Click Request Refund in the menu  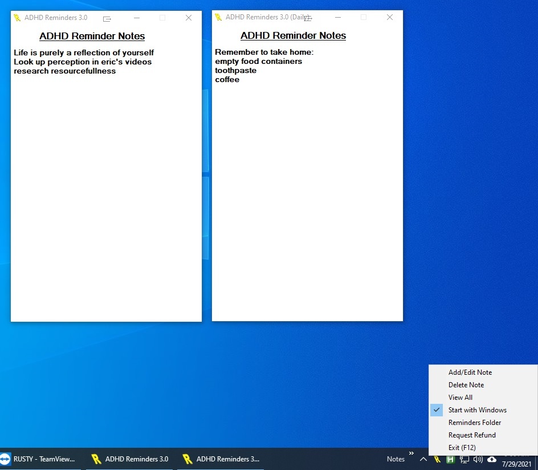[x=483, y=435]
